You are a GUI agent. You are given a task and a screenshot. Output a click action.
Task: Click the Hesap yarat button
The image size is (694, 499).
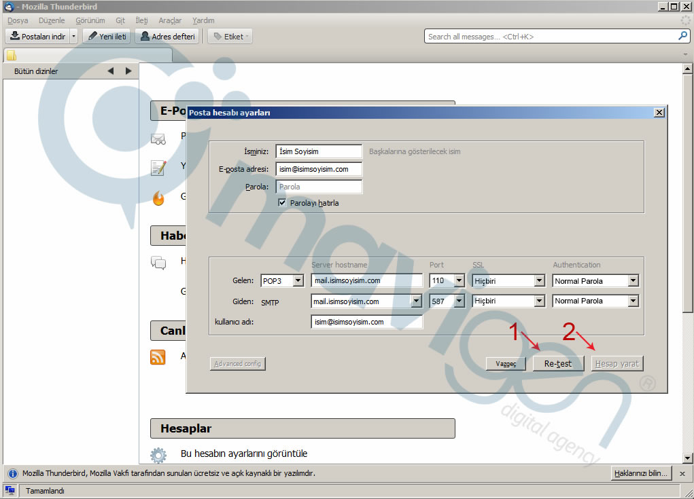pos(617,364)
